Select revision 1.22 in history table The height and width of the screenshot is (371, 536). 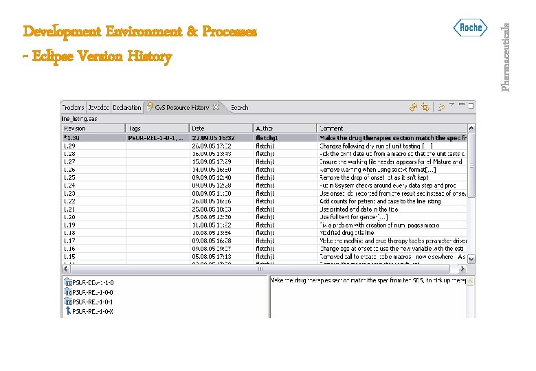265,201
